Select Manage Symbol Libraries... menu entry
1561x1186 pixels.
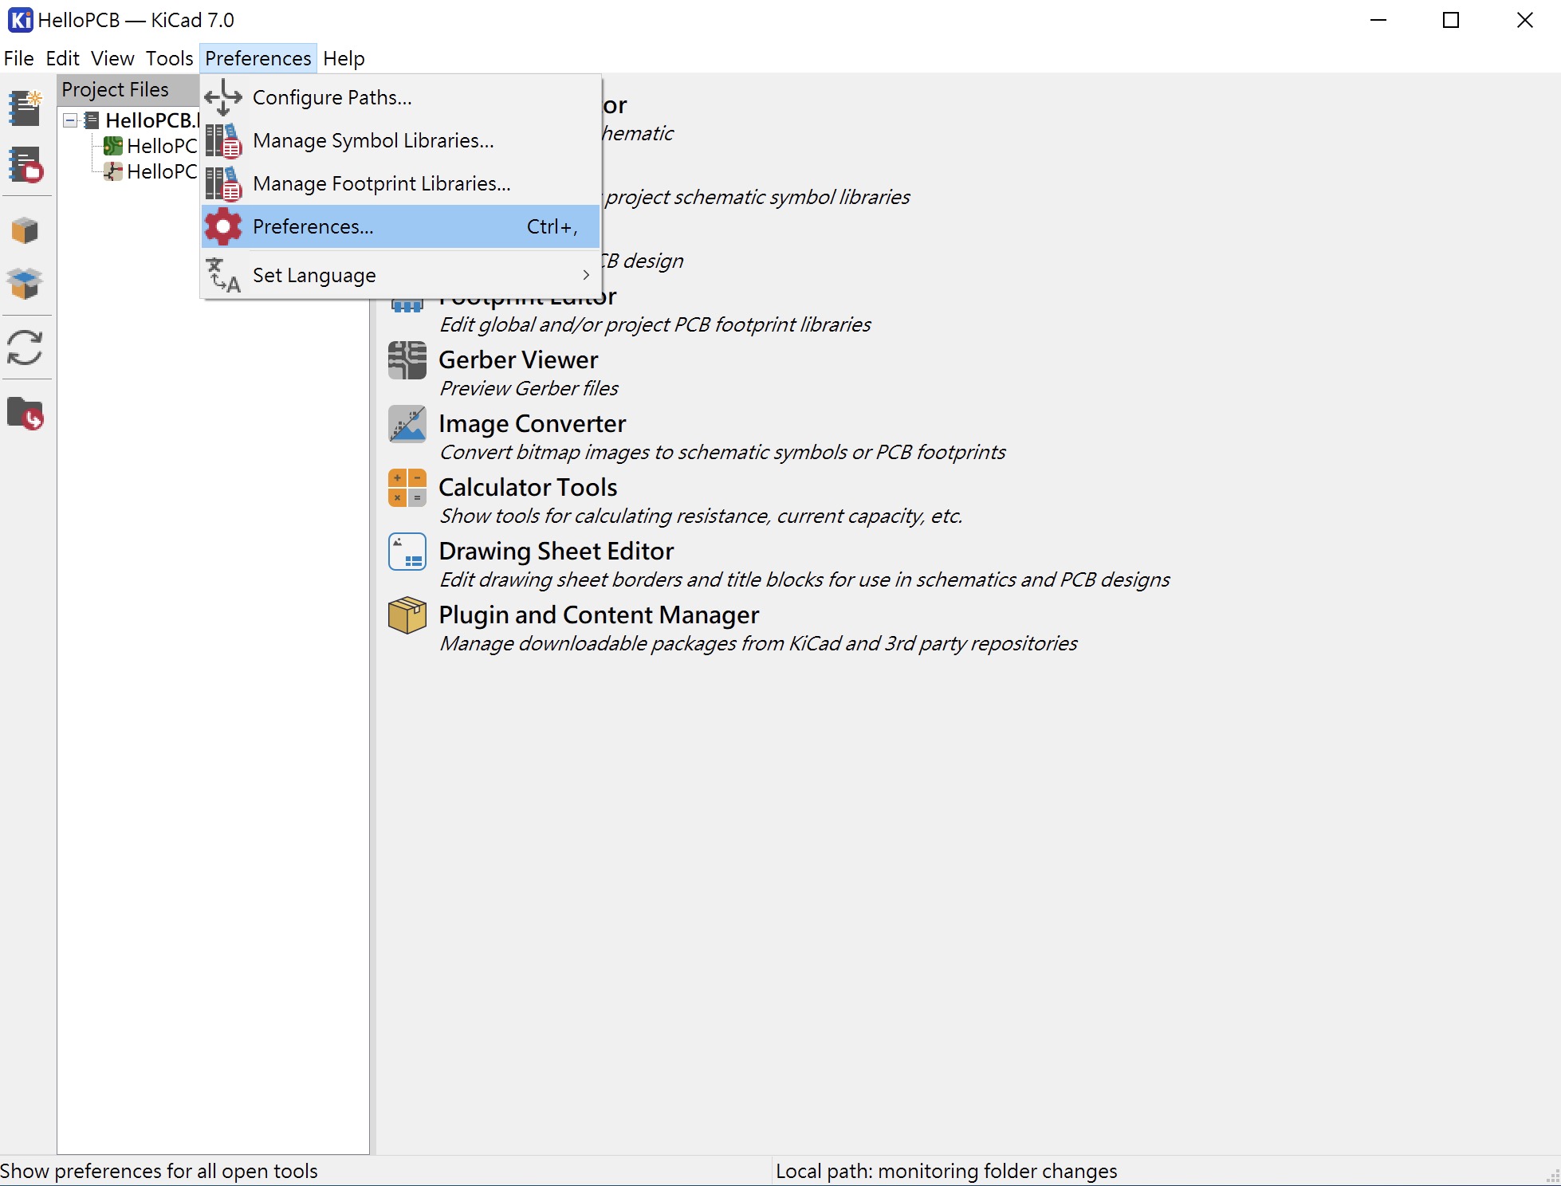coord(401,140)
